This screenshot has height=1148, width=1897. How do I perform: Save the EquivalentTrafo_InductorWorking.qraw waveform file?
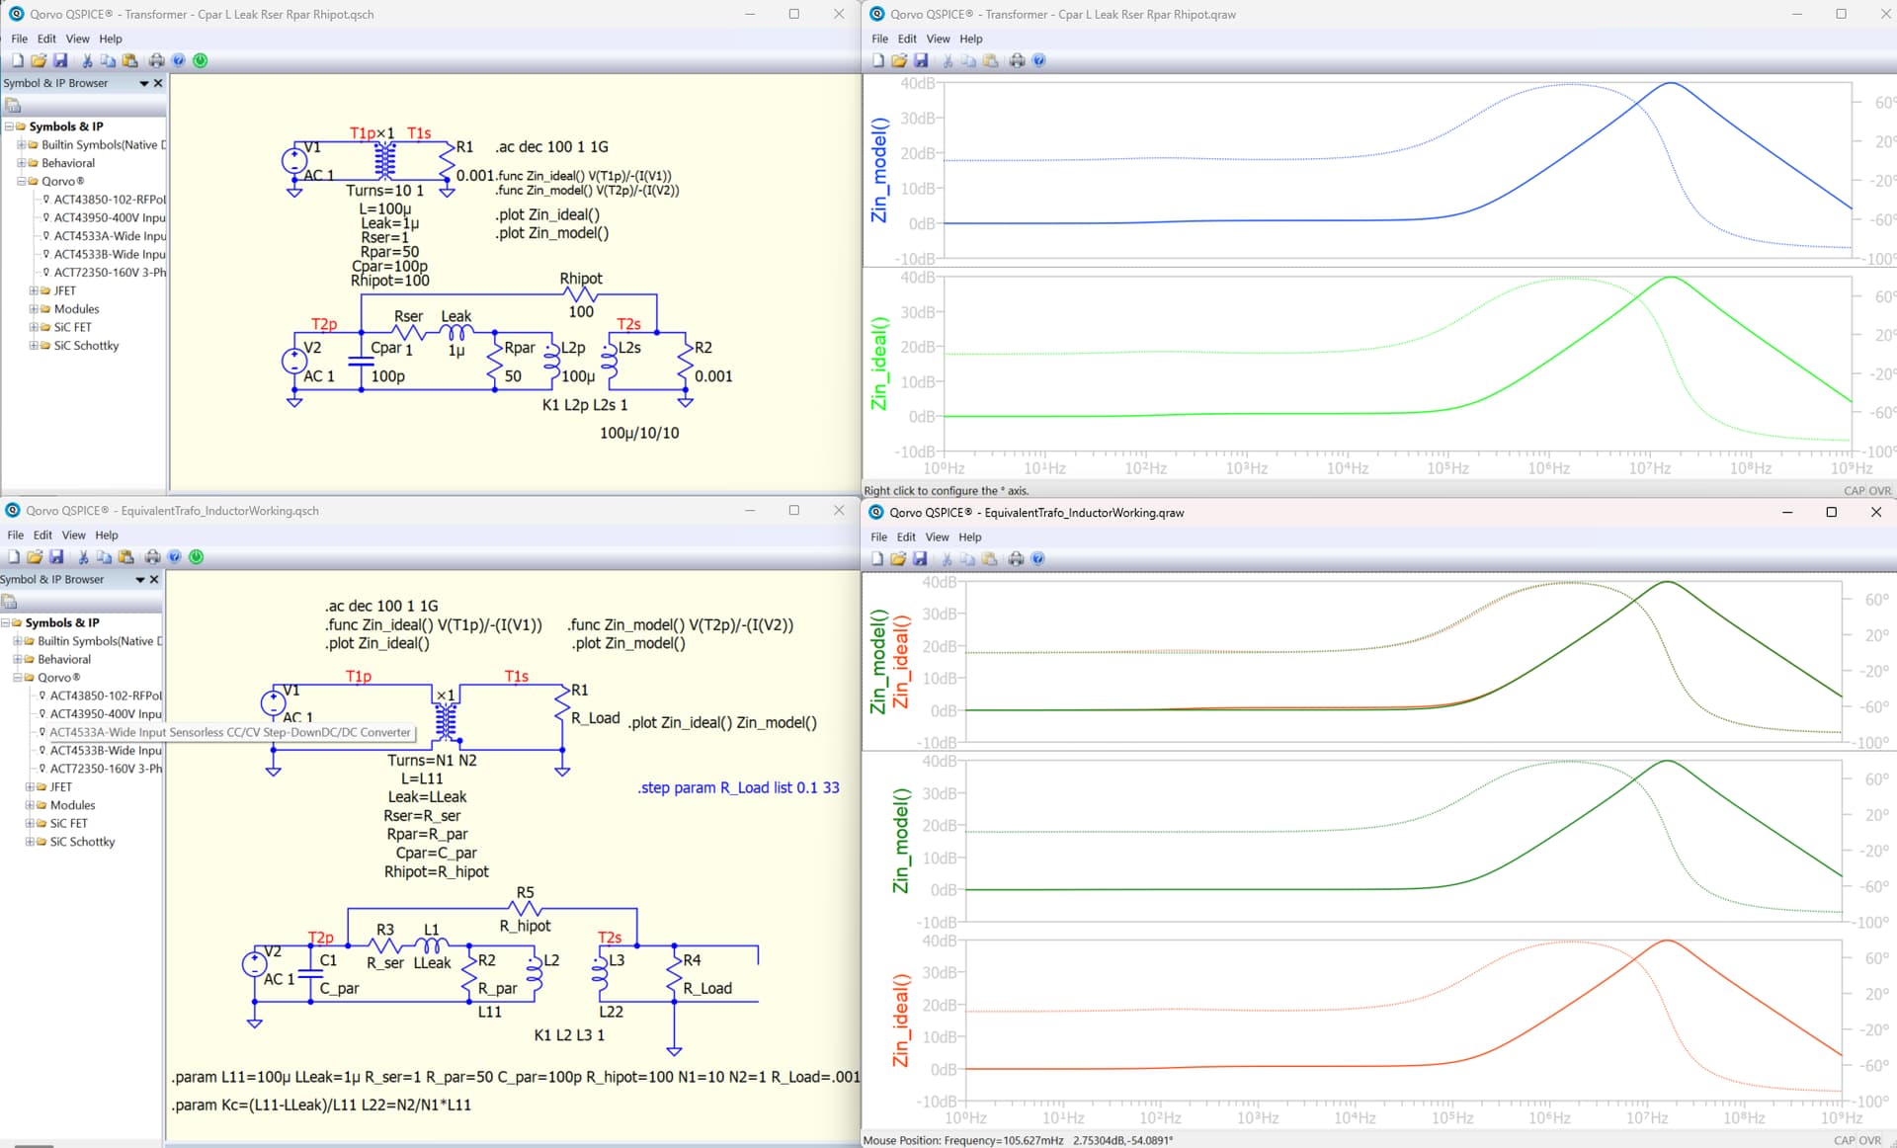point(920,559)
